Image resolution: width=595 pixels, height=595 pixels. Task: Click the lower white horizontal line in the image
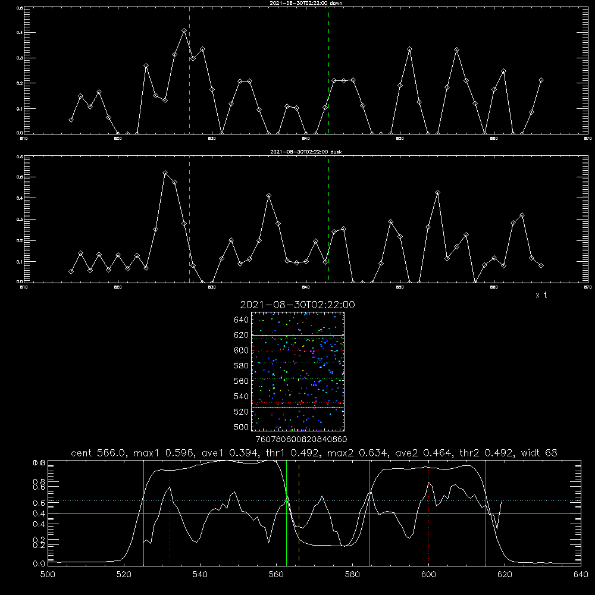pyautogui.click(x=298, y=408)
